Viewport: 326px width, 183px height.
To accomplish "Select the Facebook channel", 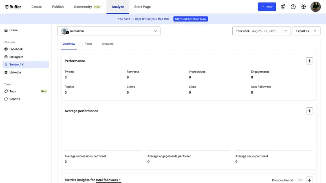I will coord(26,49).
